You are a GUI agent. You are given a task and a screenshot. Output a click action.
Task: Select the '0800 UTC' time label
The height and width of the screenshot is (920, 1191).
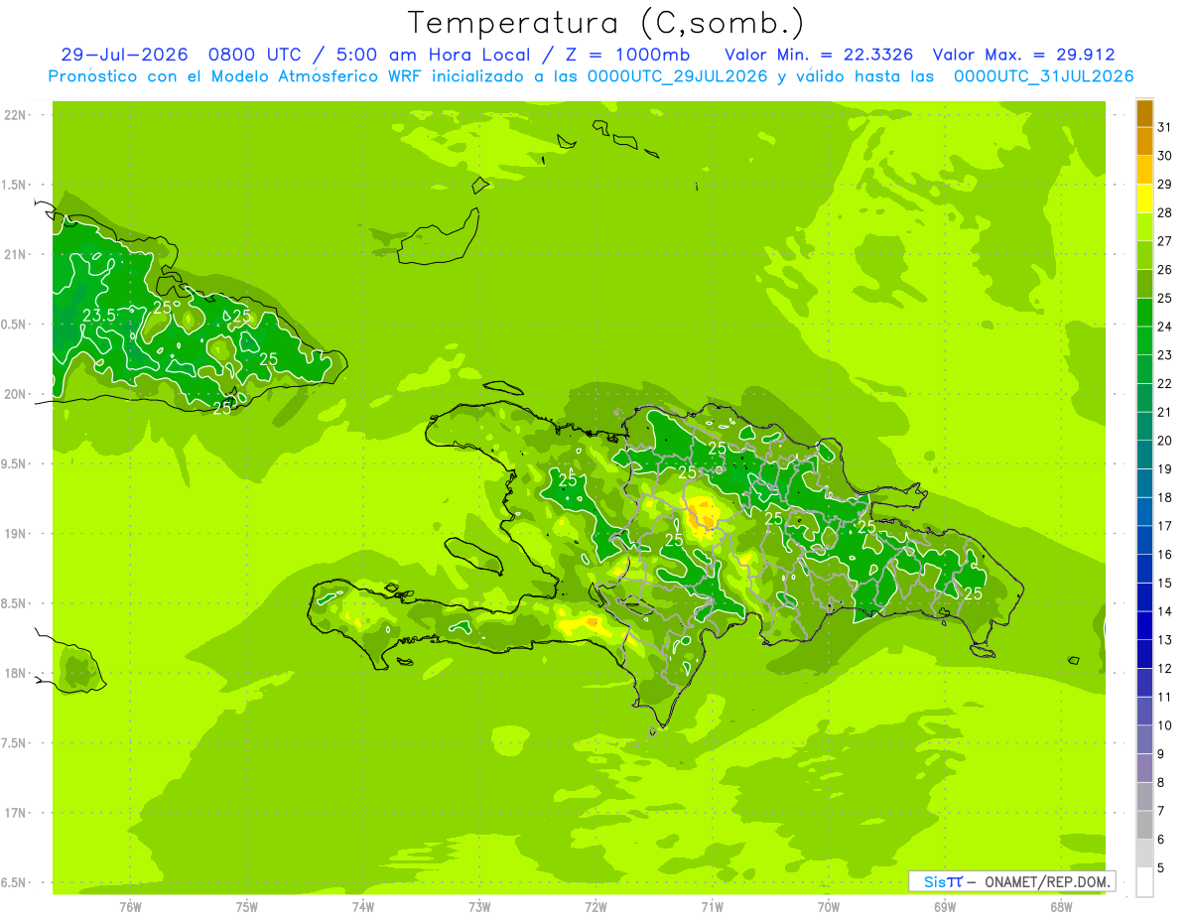pos(256,55)
